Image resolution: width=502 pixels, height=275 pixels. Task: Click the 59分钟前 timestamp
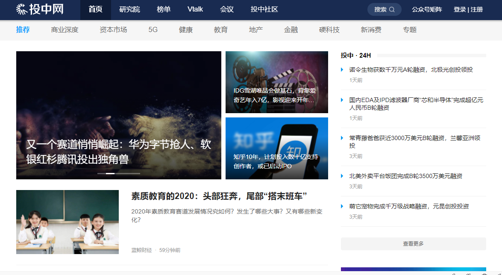click(170, 250)
